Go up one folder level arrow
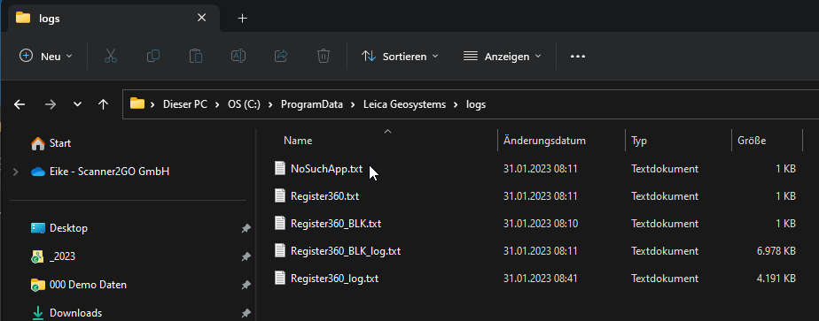Image resolution: width=819 pixels, height=321 pixels. coord(104,104)
